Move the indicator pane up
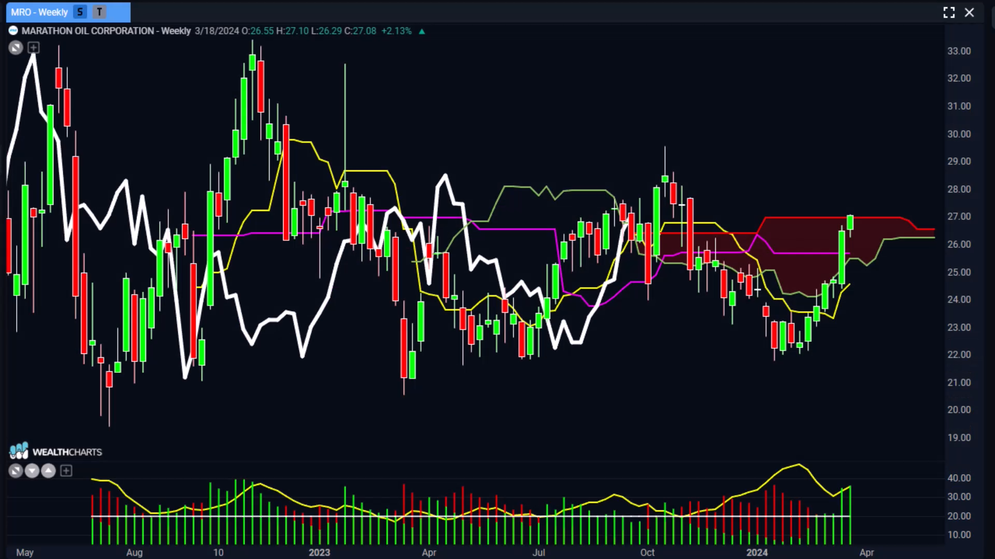 pos(48,470)
